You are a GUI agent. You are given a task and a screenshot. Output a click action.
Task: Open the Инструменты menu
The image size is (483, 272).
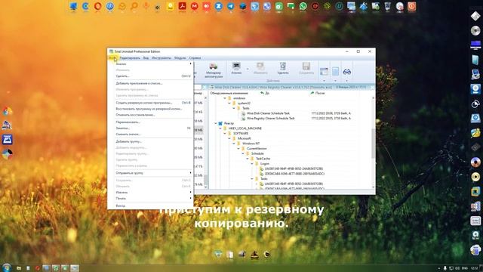(x=162, y=58)
